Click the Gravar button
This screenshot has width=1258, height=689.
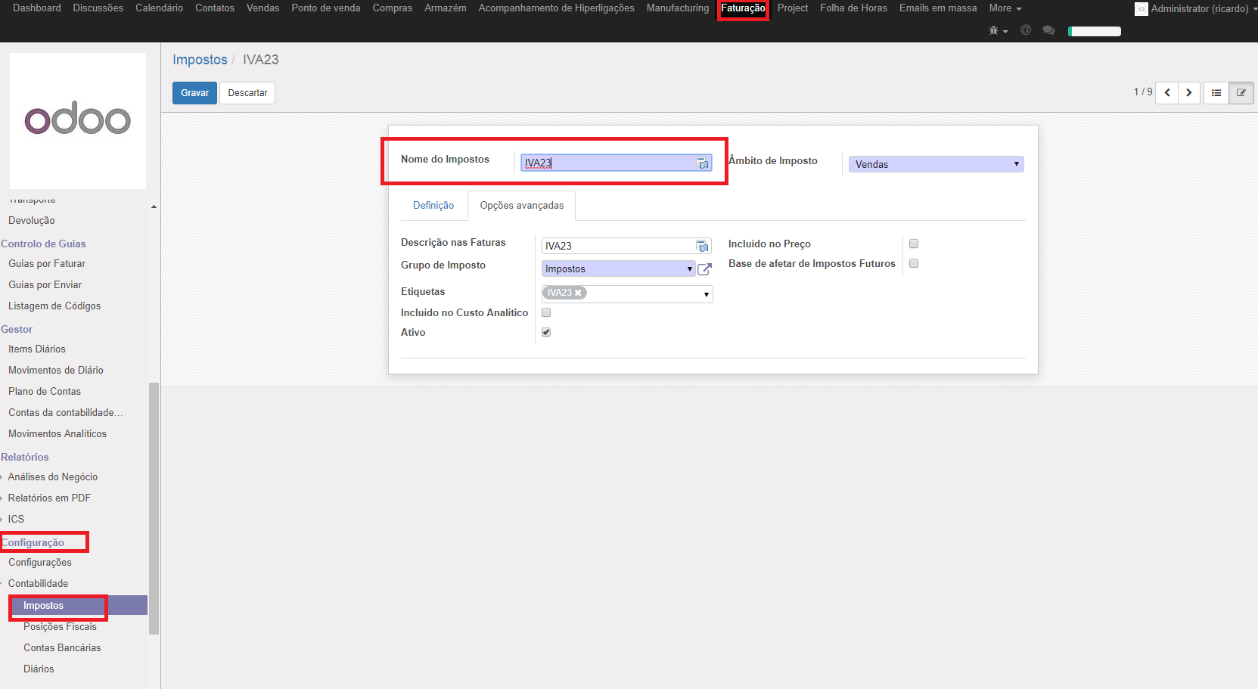click(x=194, y=93)
